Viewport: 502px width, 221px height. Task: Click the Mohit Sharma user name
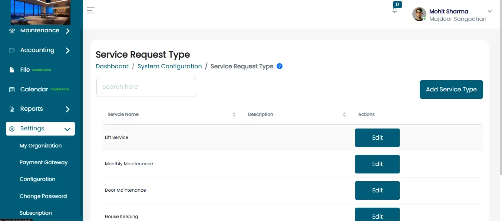(x=449, y=12)
